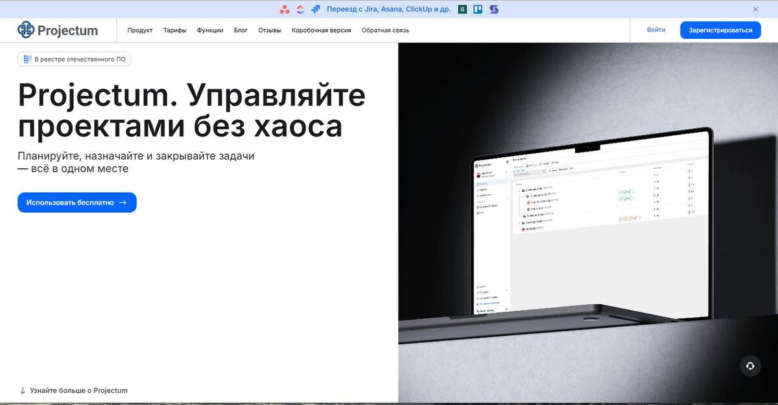Viewport: 778px width, 405px height.
Task: Open the support chat headset icon
Action: pyautogui.click(x=750, y=366)
